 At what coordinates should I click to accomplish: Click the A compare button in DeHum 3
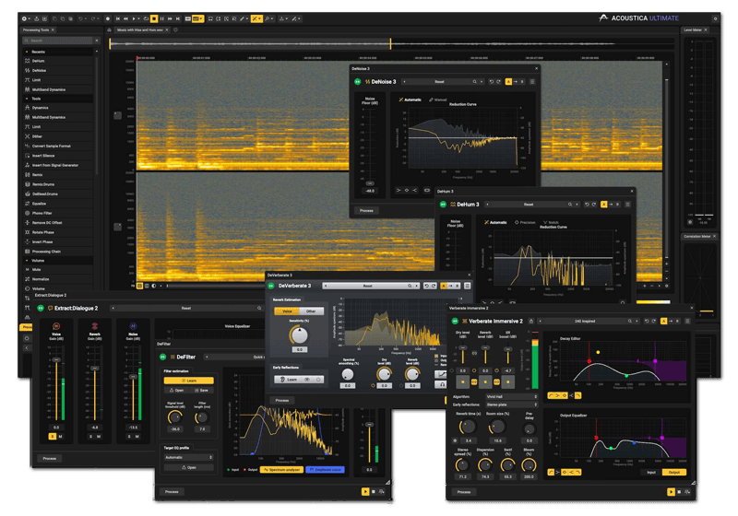[x=604, y=205]
